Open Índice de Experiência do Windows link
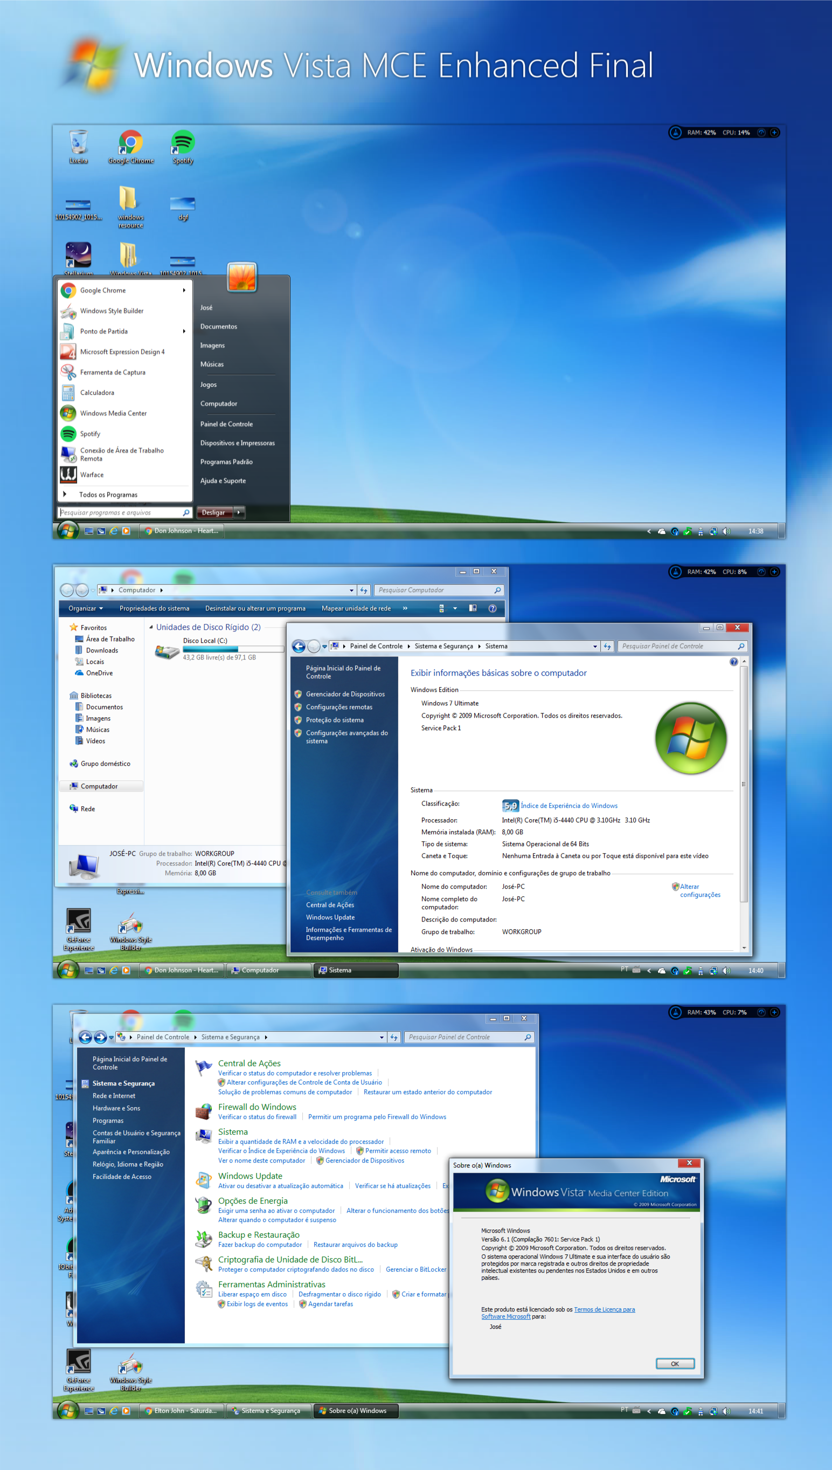The height and width of the screenshot is (1470, 832). [569, 806]
